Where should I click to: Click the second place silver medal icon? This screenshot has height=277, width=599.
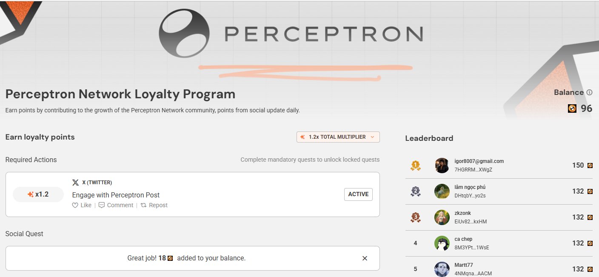415,191
